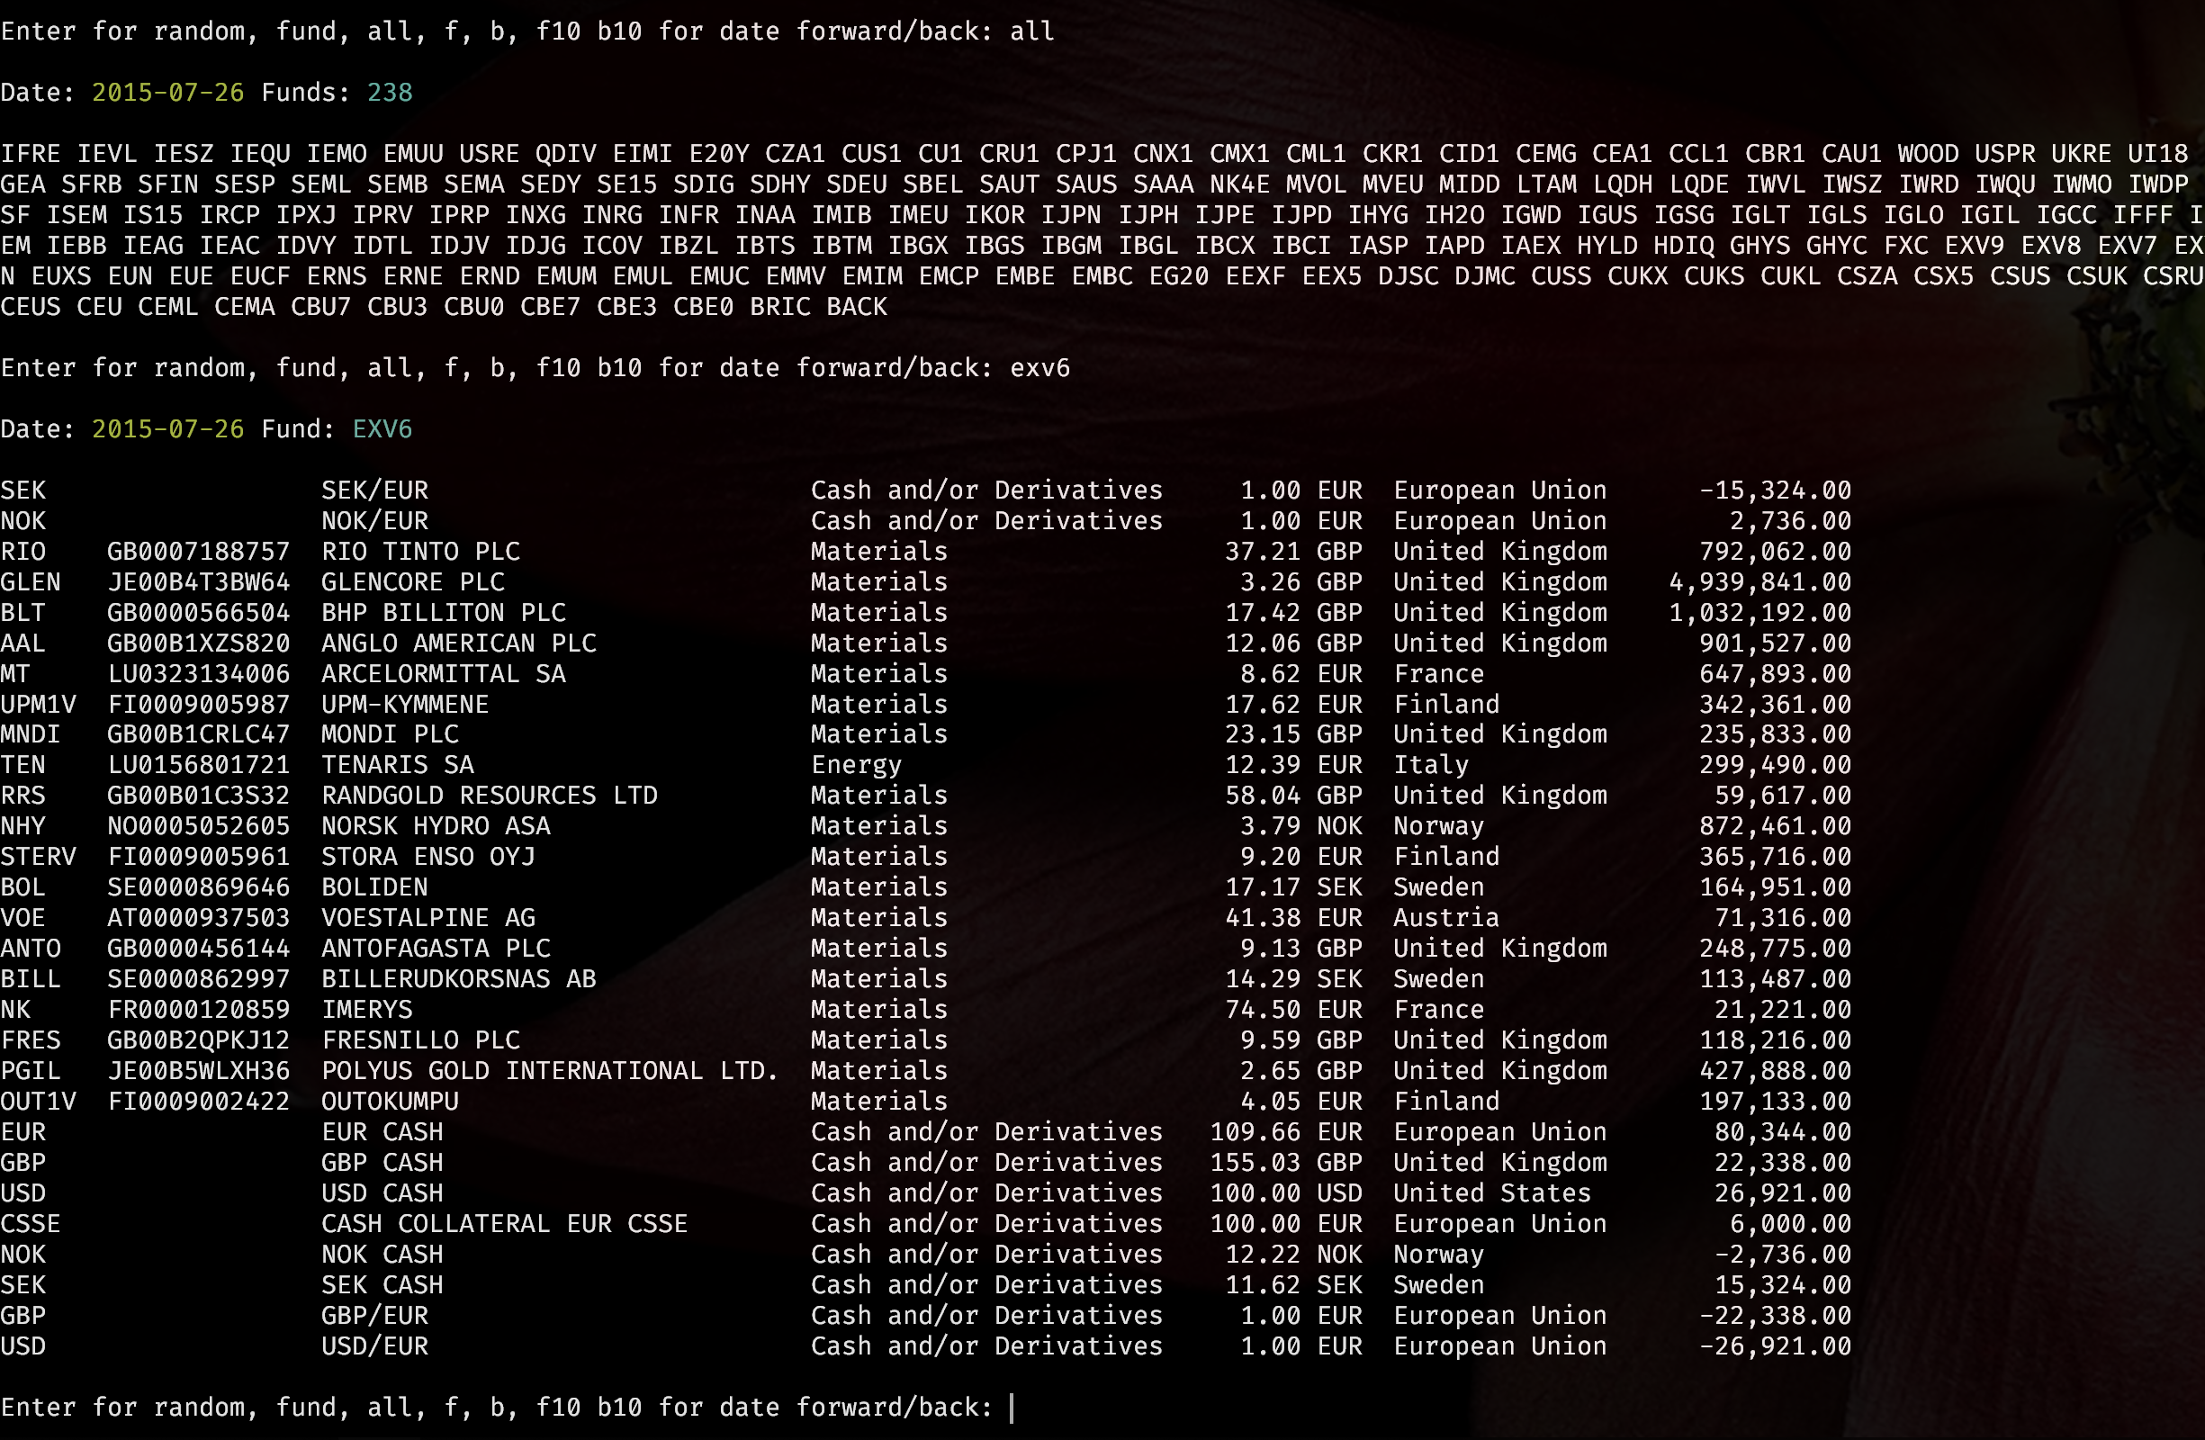Click the OUTOKUMPU holding name
The width and height of the screenshot is (2205, 1440).
point(389,1101)
